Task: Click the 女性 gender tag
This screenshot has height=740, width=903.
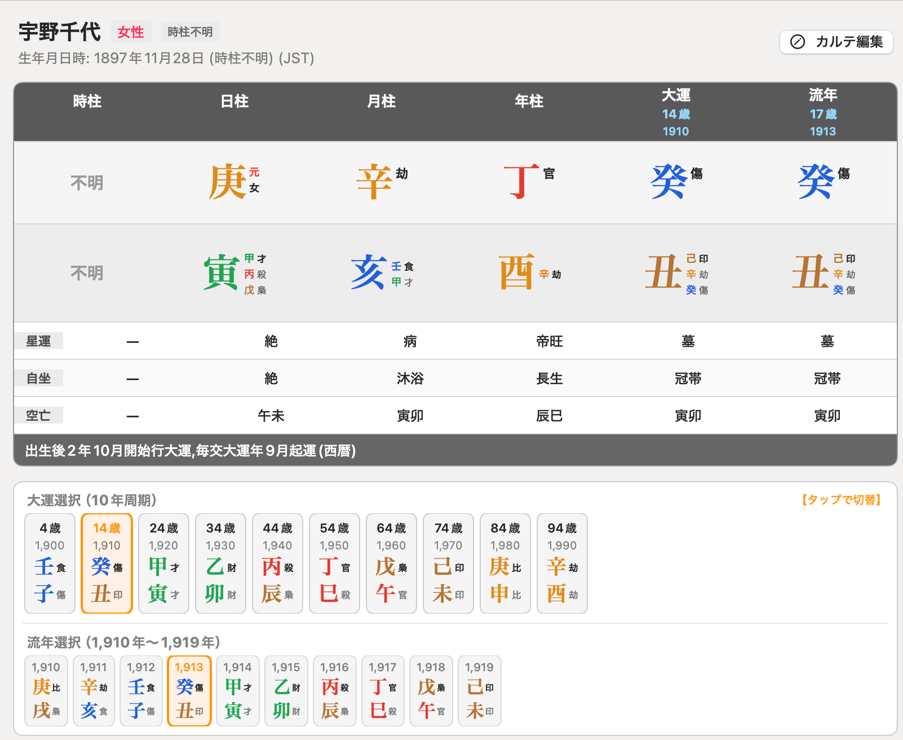Action: click(131, 32)
